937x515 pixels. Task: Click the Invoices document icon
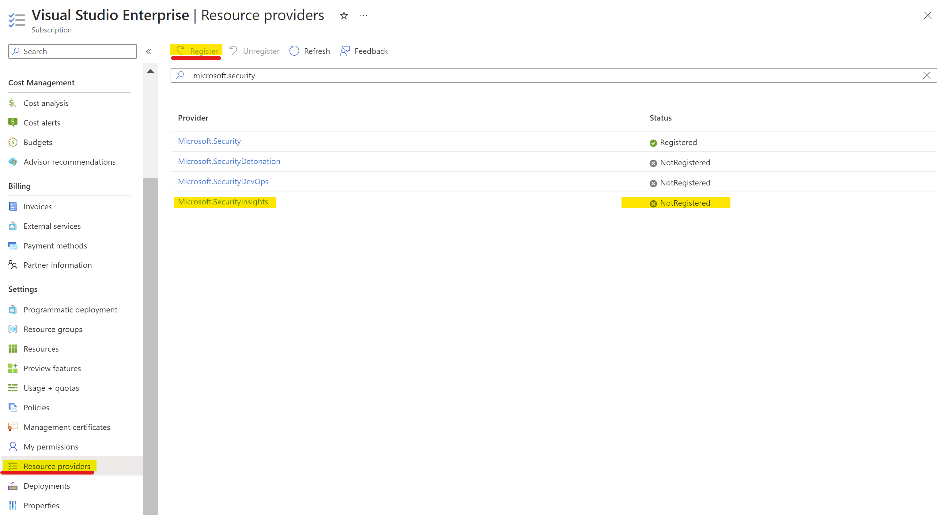(13, 207)
